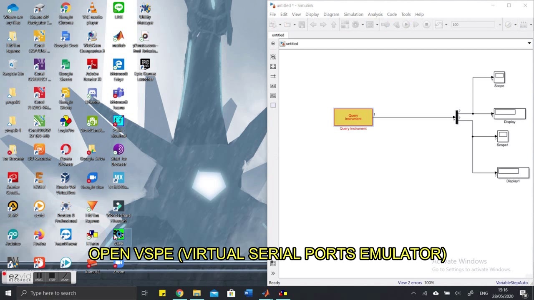
Task: Click the Build Model toolbar icon
Action: tap(523, 25)
